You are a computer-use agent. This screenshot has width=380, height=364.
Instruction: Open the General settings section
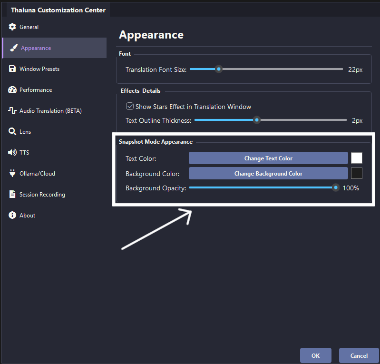pos(54,27)
